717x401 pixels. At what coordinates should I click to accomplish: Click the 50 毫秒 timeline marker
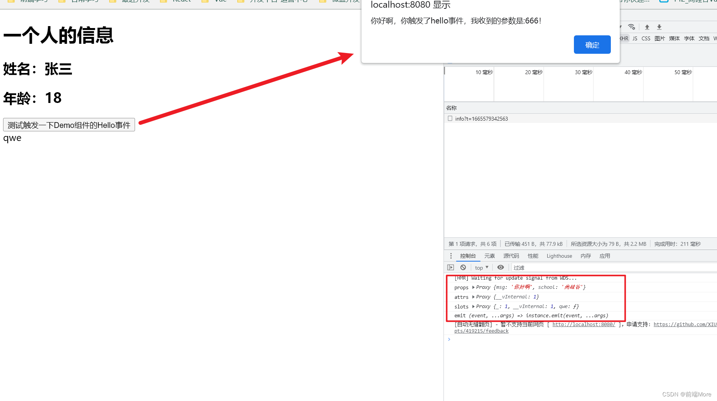pyautogui.click(x=683, y=72)
